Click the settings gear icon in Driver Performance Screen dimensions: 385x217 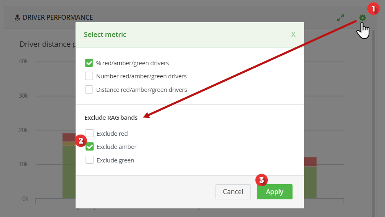tap(362, 18)
